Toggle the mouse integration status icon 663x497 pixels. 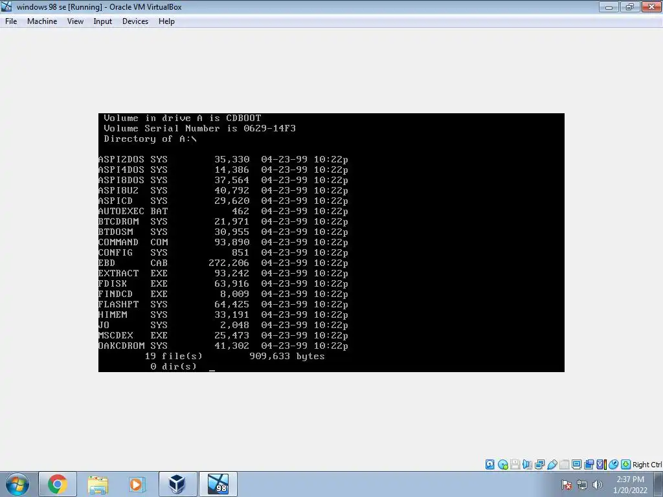tap(613, 465)
